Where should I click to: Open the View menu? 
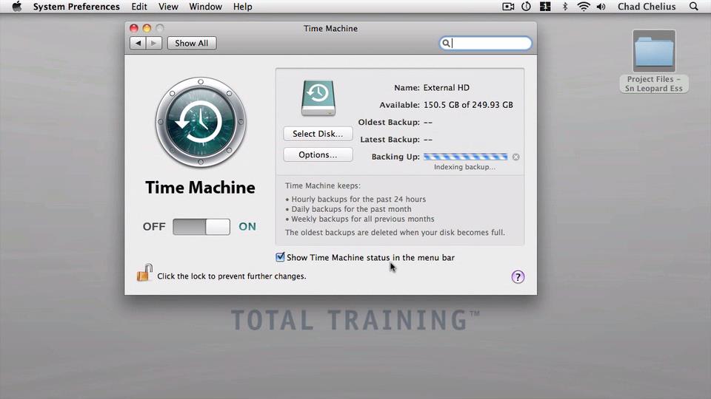point(168,7)
